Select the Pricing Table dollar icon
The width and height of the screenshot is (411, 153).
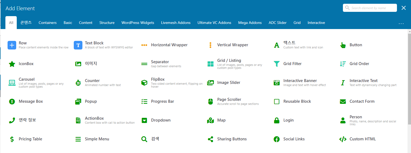point(12,139)
